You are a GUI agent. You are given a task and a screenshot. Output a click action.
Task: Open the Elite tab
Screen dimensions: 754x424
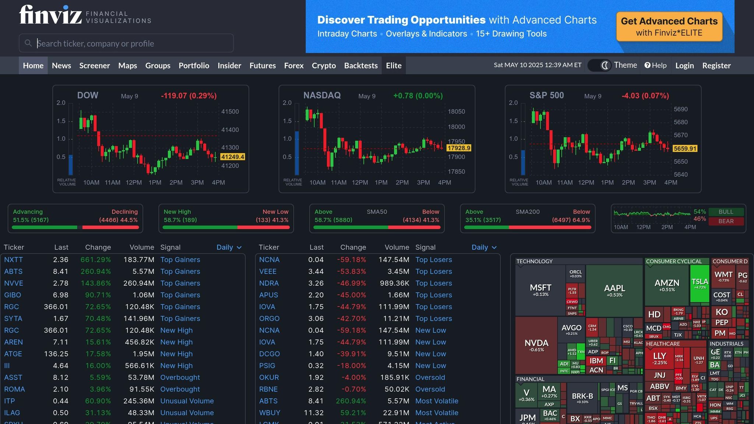tap(394, 66)
